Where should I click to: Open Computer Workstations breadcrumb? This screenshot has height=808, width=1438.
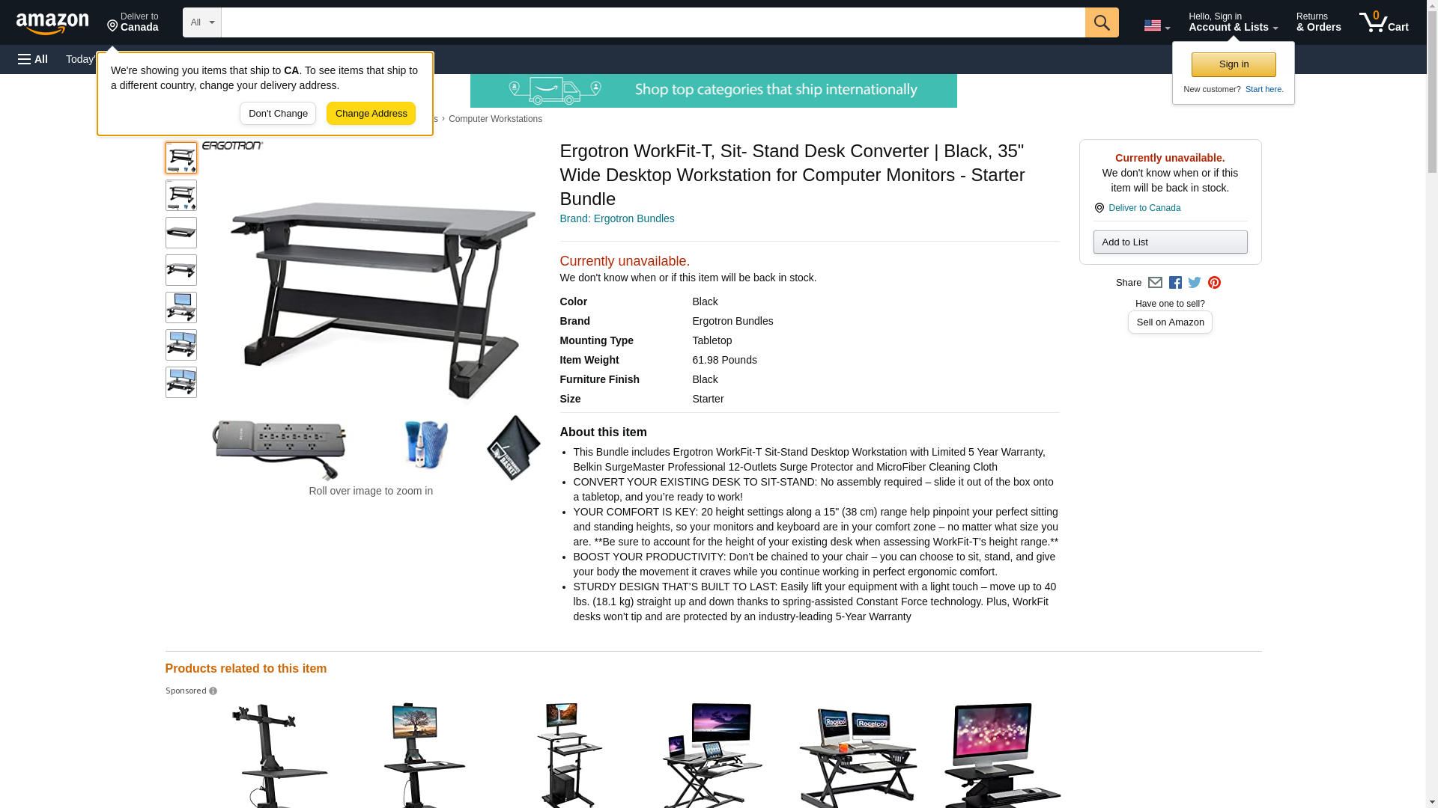[495, 119]
